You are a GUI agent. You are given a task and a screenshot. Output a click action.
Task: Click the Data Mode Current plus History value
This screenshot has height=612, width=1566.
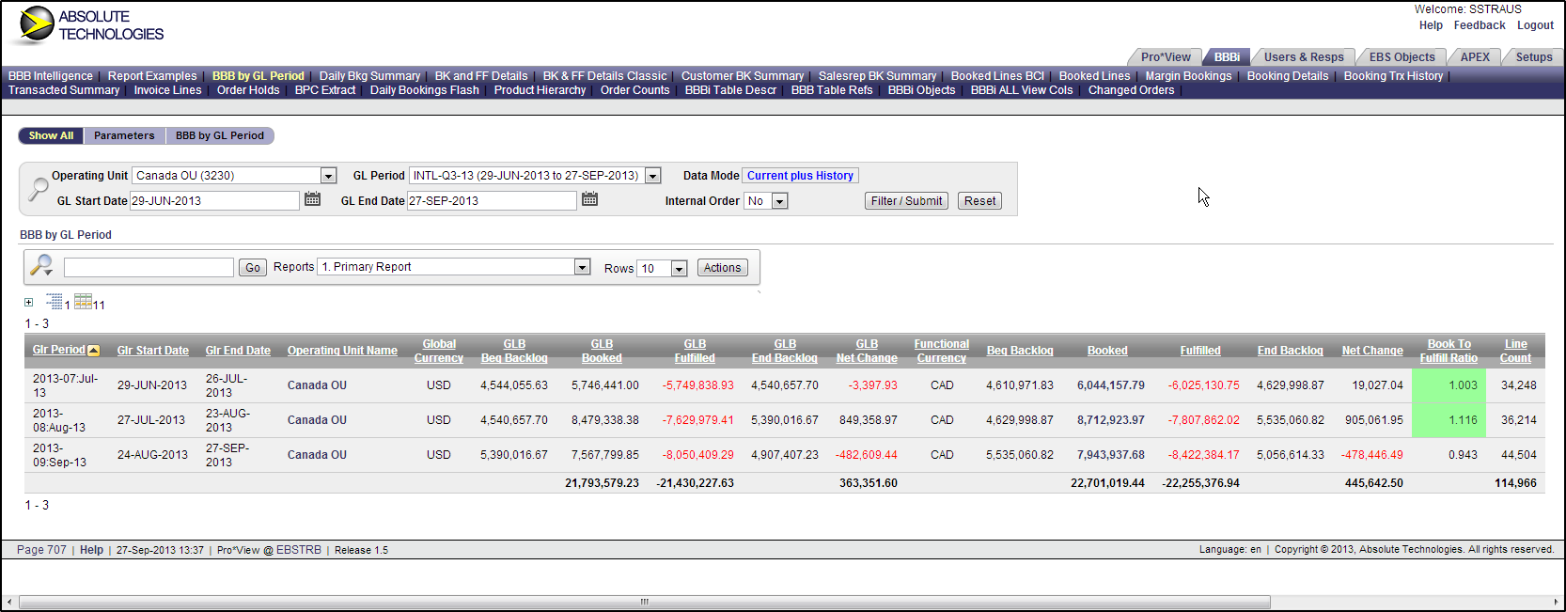pyautogui.click(x=800, y=176)
